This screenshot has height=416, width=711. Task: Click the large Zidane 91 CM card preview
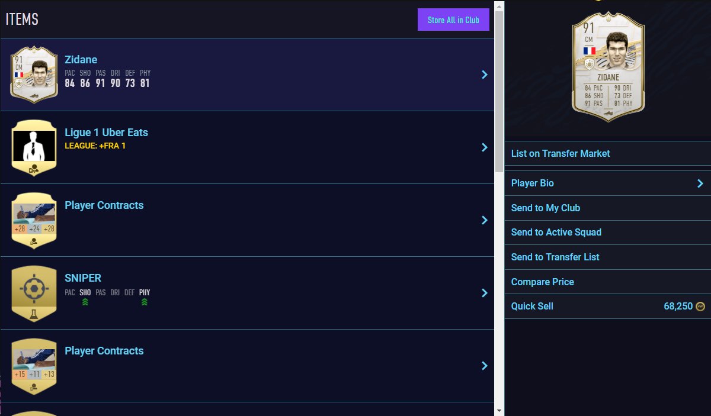(x=608, y=66)
